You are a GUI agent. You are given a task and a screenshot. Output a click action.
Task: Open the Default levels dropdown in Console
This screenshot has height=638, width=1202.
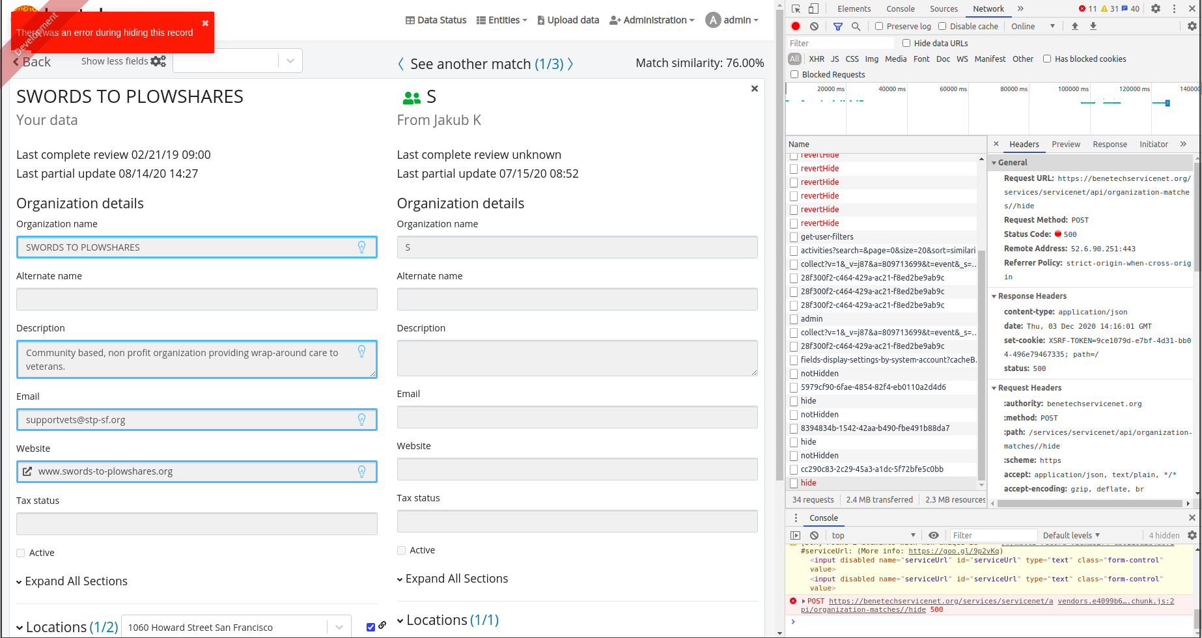coord(1070,534)
